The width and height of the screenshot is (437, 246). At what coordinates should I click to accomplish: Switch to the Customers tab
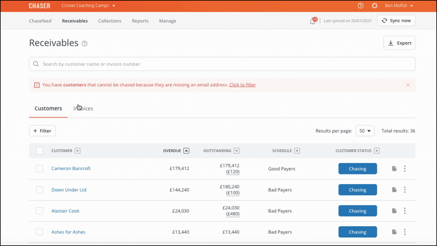[48, 108]
